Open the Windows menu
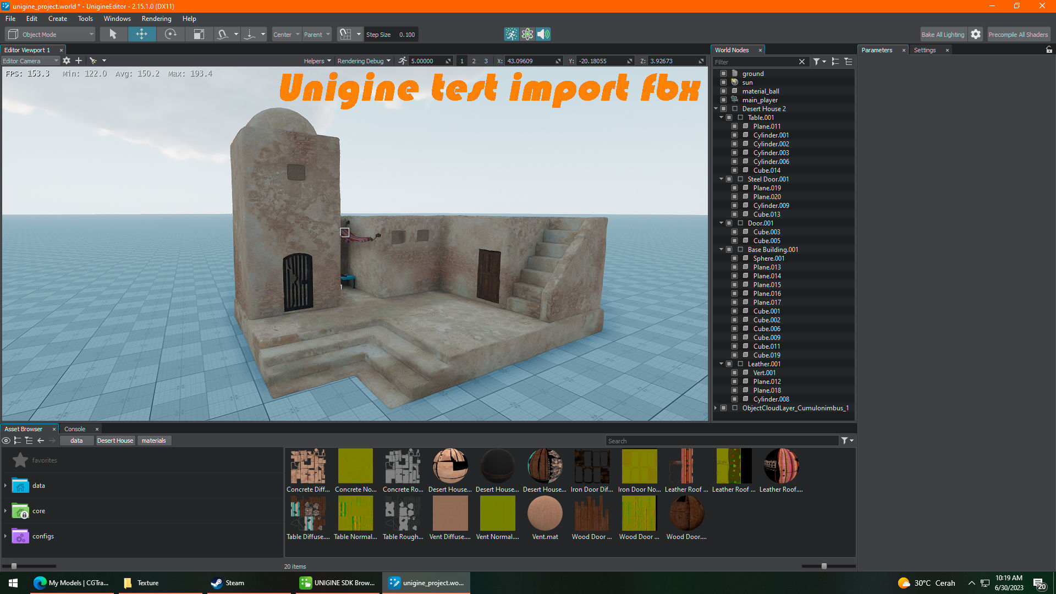The image size is (1056, 594). pyautogui.click(x=117, y=18)
